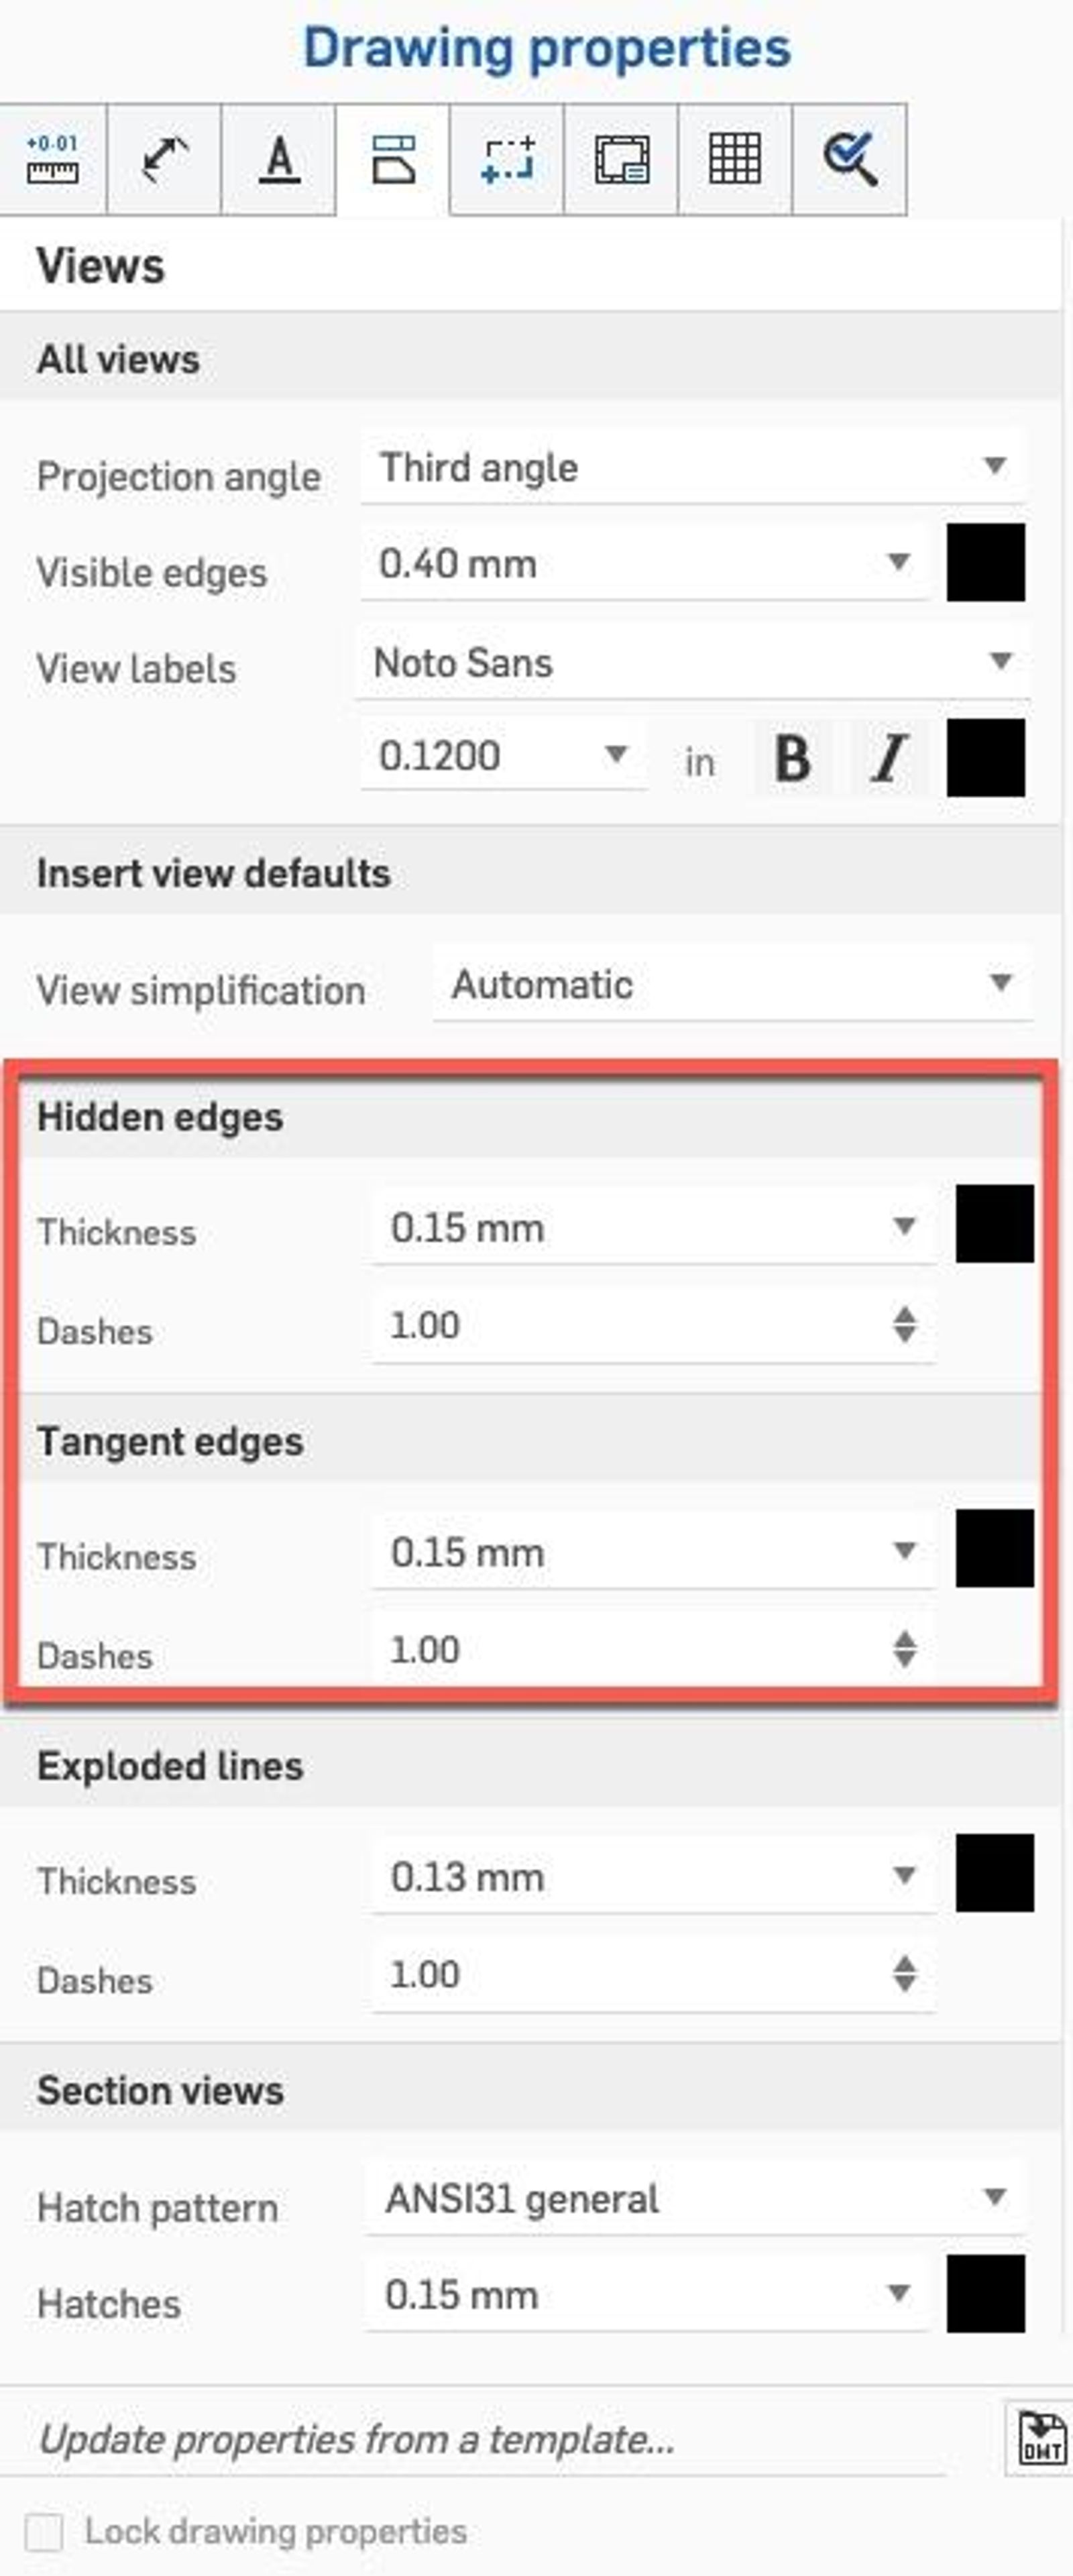This screenshot has width=1073, height=2576.
Task: Open the sheet format properties tab
Action: pos(621,159)
